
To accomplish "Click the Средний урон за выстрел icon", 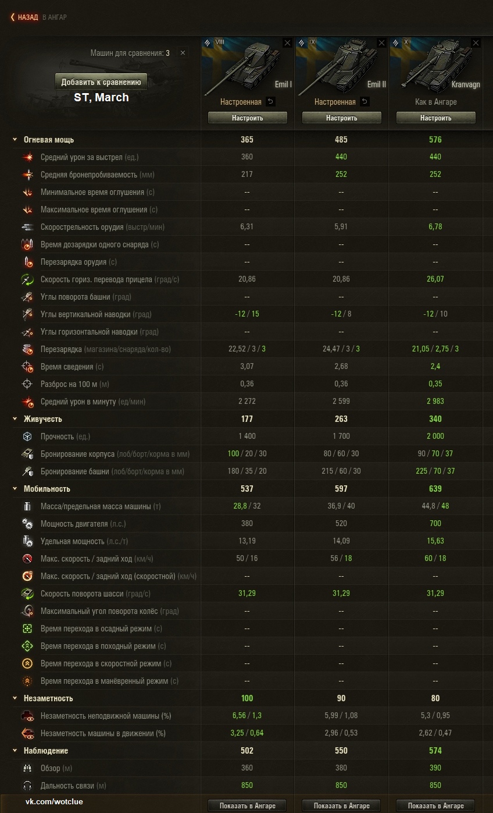I will coord(28,157).
